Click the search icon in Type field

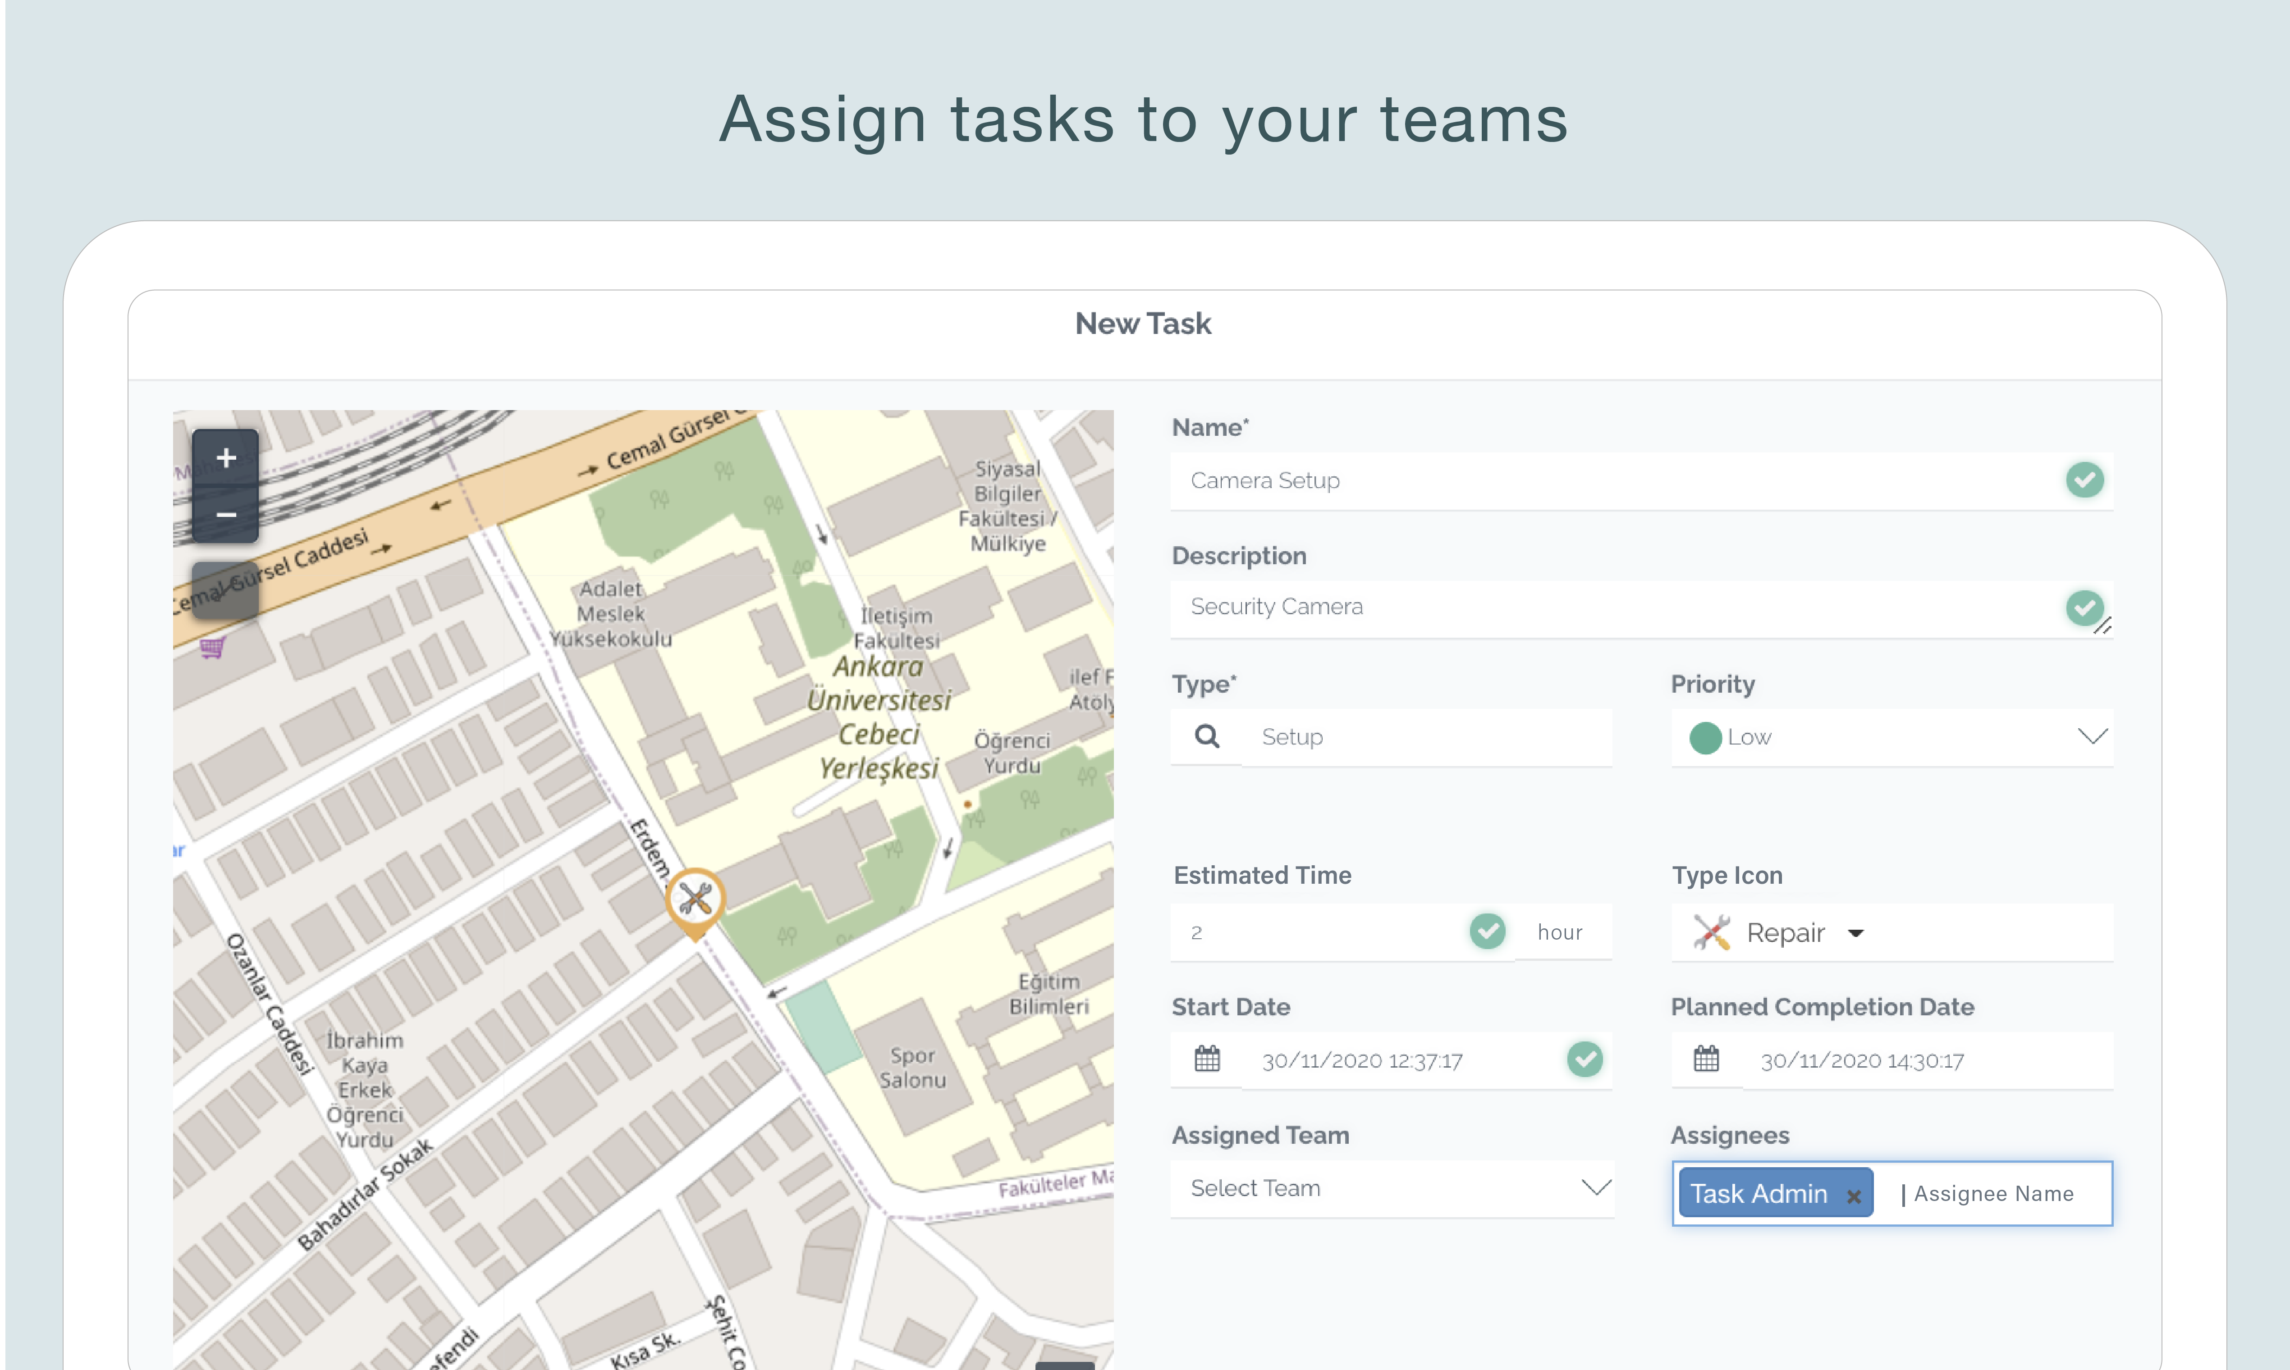point(1206,737)
